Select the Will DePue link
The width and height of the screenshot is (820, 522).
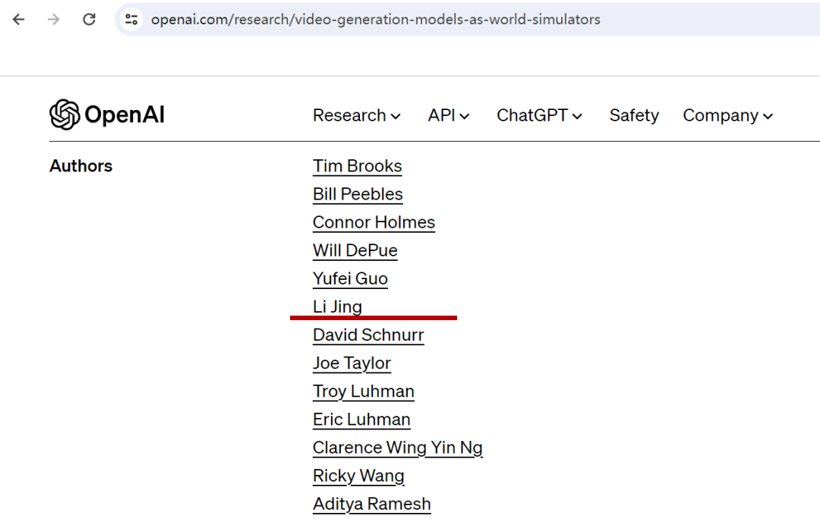pos(355,250)
